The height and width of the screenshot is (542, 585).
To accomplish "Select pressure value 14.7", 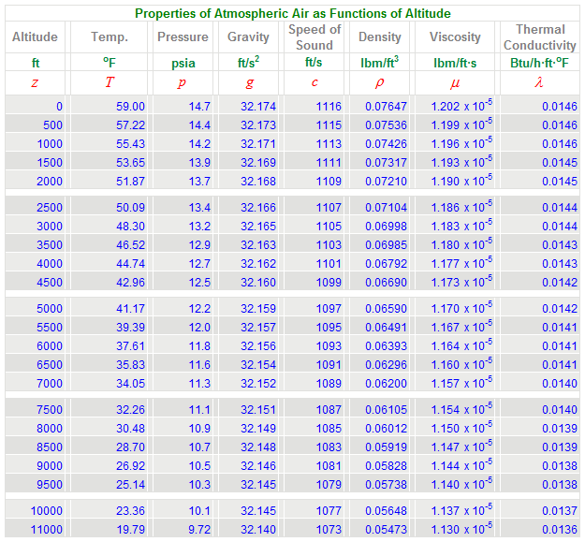I will (x=199, y=107).
